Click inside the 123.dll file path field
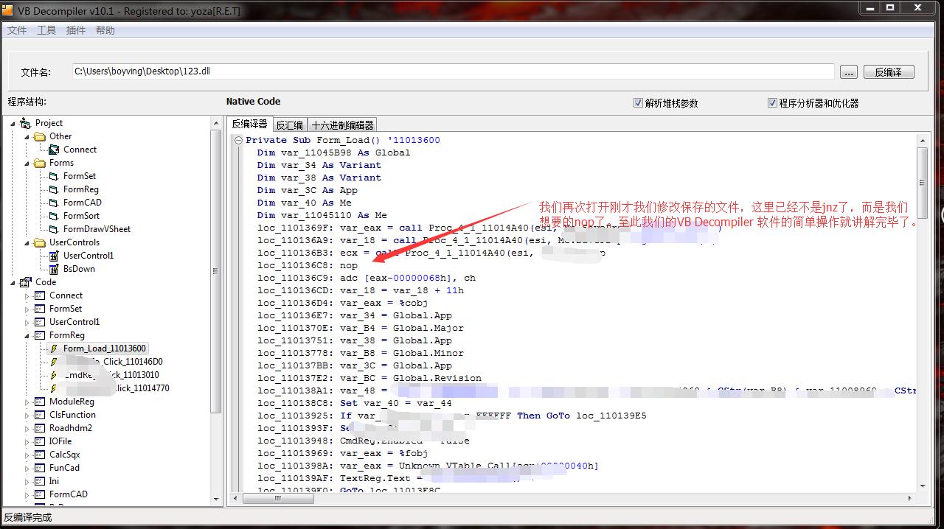This screenshot has height=529, width=944. 295,71
